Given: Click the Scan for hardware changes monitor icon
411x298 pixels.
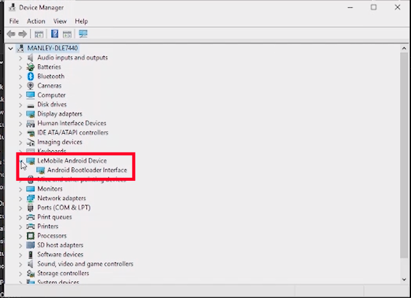Looking at the screenshot, I should coord(83,34).
